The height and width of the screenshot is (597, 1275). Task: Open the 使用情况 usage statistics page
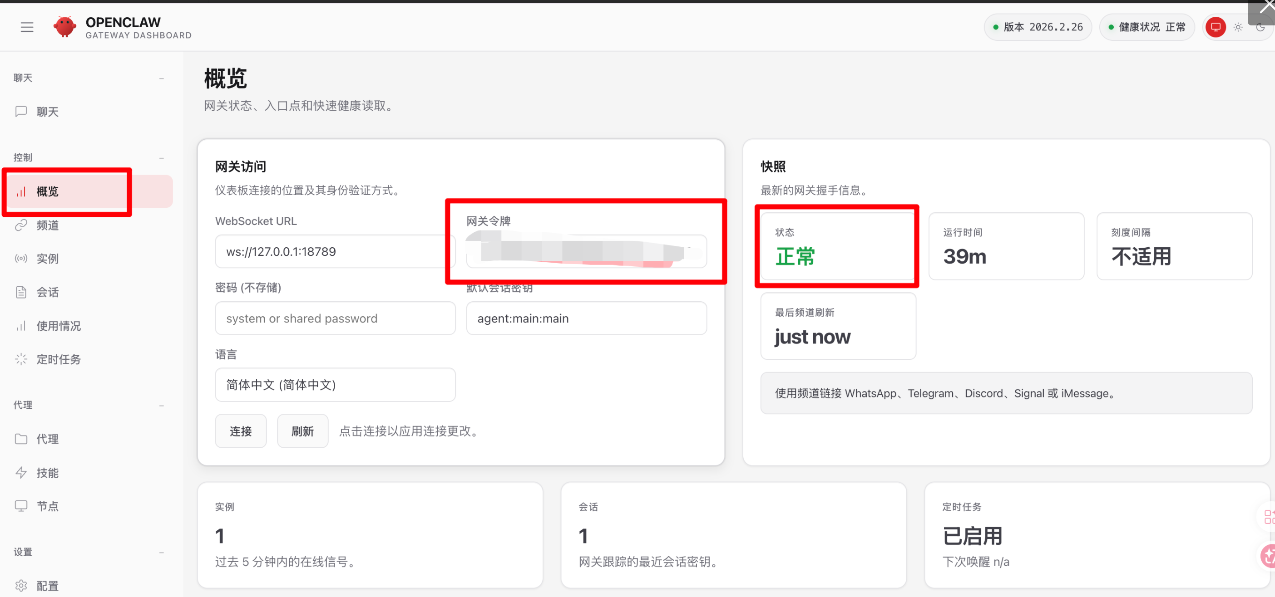[x=58, y=325]
